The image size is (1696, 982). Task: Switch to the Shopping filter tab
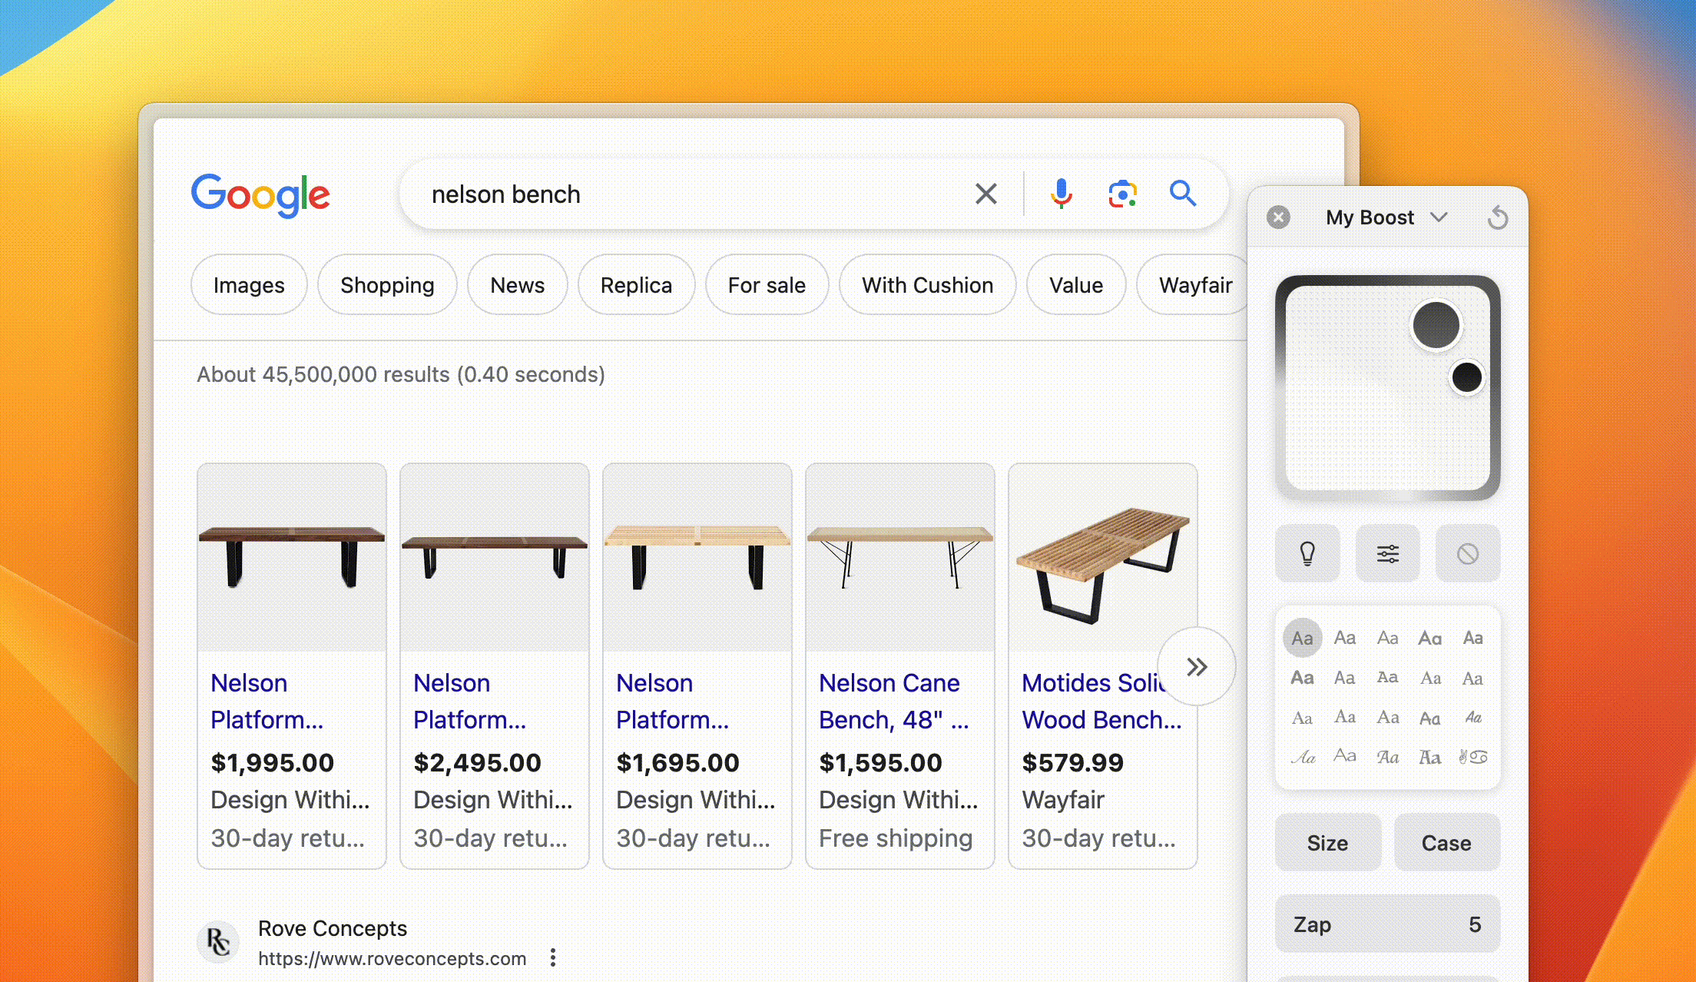(x=387, y=284)
